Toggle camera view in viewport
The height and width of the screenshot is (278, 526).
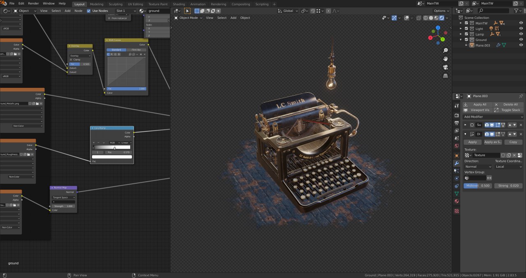pos(445,67)
